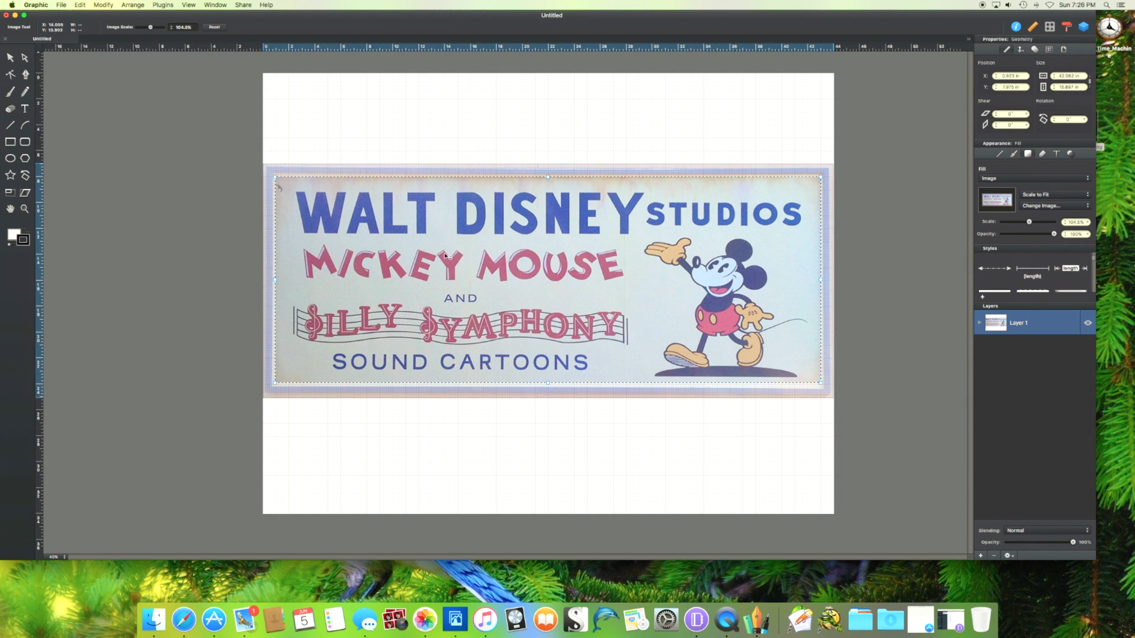Image resolution: width=1135 pixels, height=638 pixels.
Task: Open the Grid properties tab icon
Action: coord(1049,49)
